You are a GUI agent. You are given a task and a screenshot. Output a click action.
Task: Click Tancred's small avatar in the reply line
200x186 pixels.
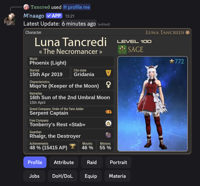(x=26, y=7)
